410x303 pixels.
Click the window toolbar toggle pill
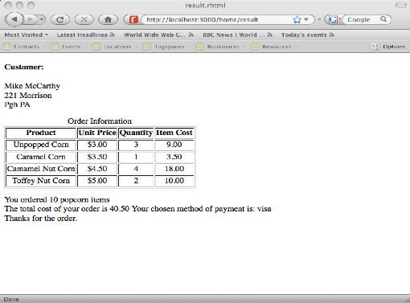[400, 5]
